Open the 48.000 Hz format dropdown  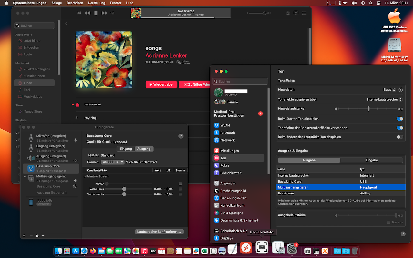112,162
